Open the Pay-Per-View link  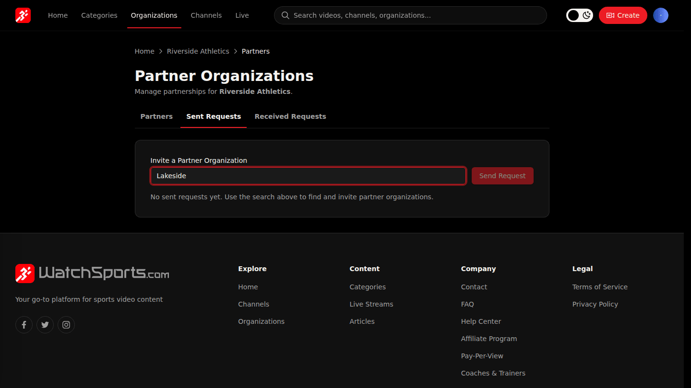(x=482, y=356)
